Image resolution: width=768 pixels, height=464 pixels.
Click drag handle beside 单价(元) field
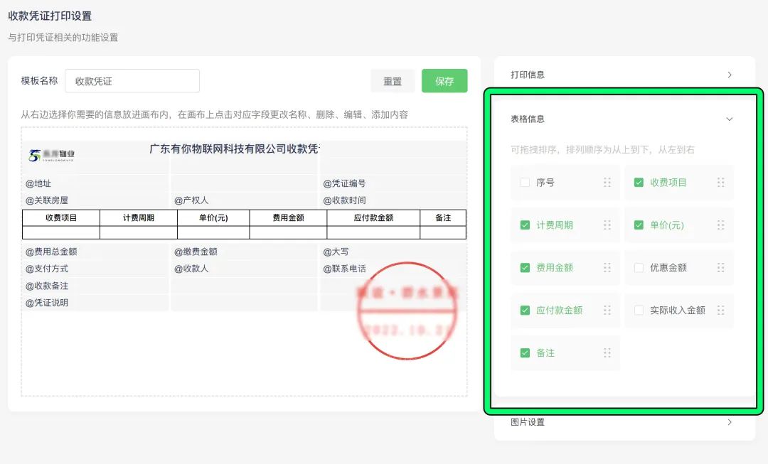click(x=720, y=225)
